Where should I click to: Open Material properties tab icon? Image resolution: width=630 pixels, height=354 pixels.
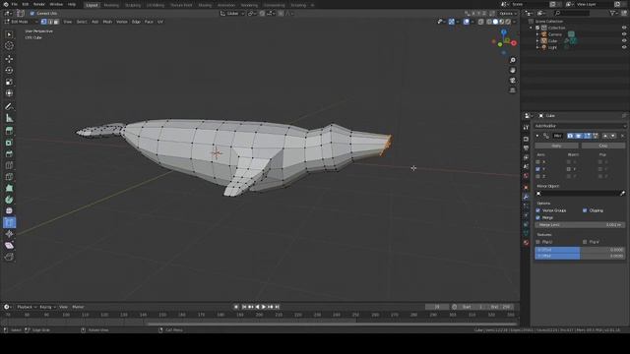point(526,243)
